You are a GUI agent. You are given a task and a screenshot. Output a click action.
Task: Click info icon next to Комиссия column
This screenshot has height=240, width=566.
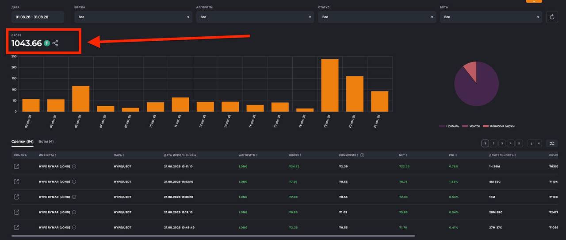(362, 155)
